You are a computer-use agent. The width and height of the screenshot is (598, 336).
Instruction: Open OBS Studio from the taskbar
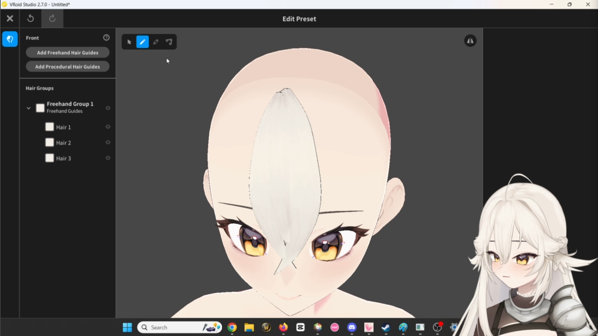[437, 327]
